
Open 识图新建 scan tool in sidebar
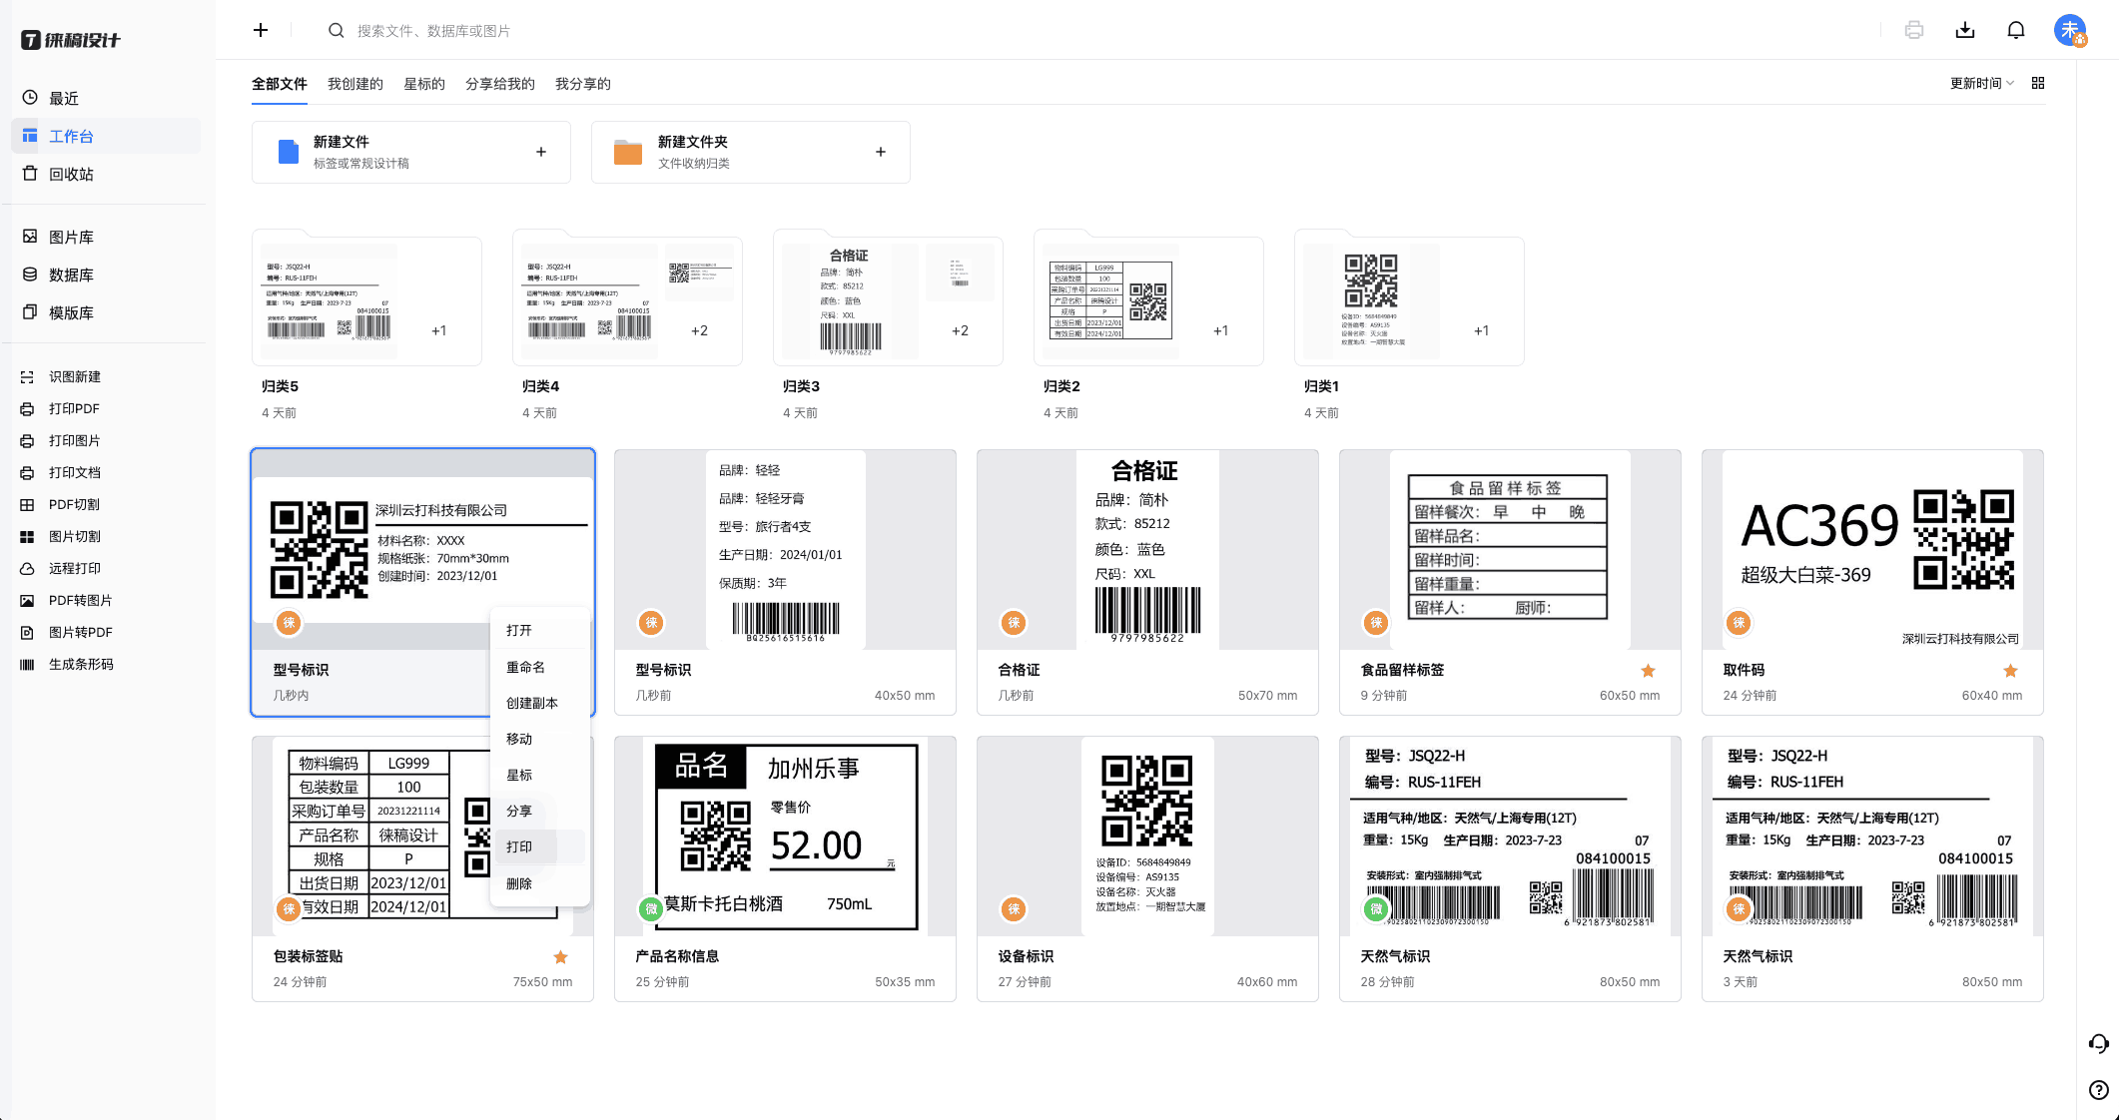[75, 376]
